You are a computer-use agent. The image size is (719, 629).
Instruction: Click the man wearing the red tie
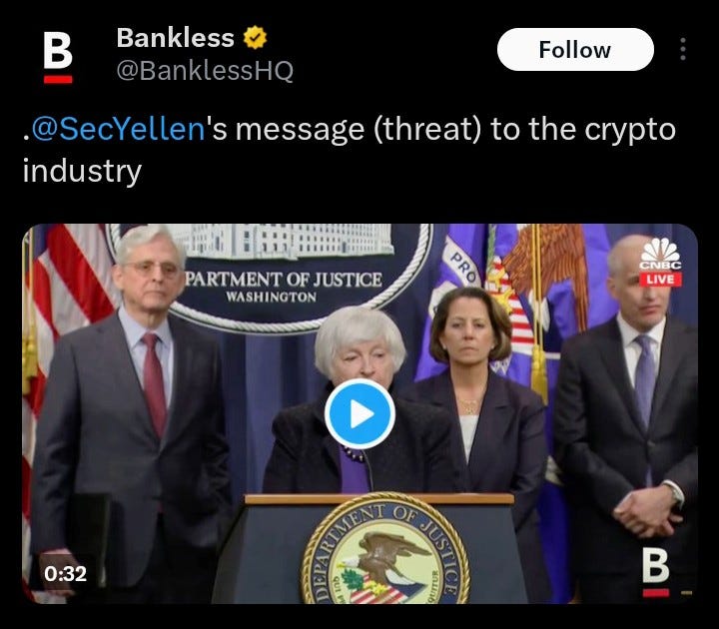[x=131, y=412]
